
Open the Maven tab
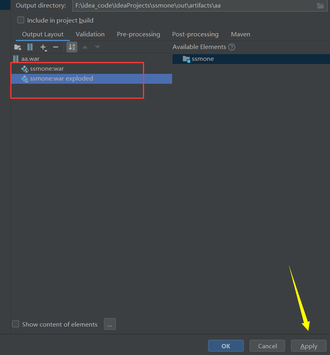click(x=240, y=34)
